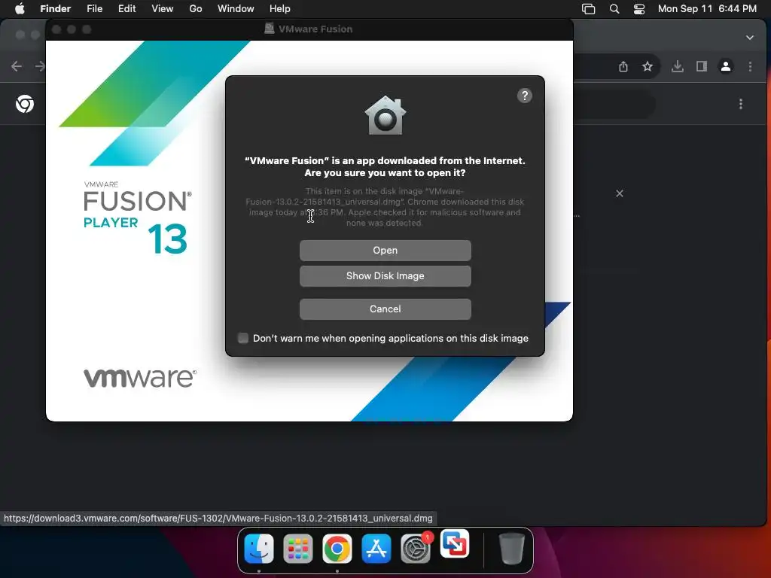Click the Gatekeeper house icon in dialog
The image size is (771, 578).
click(385, 115)
